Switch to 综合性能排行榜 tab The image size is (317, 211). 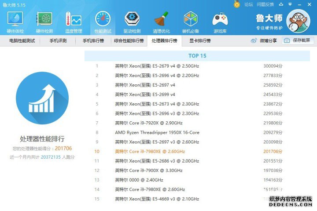pos(129,40)
